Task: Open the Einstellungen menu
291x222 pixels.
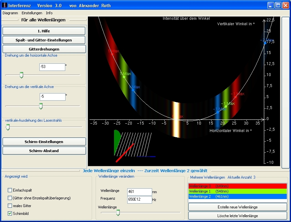Action: [x=32, y=13]
